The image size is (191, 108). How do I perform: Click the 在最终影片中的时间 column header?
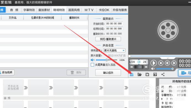43,18
